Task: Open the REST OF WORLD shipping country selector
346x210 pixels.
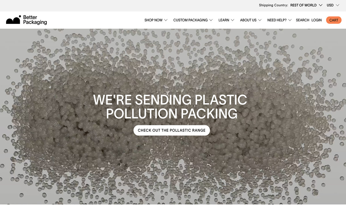Action: point(307,5)
